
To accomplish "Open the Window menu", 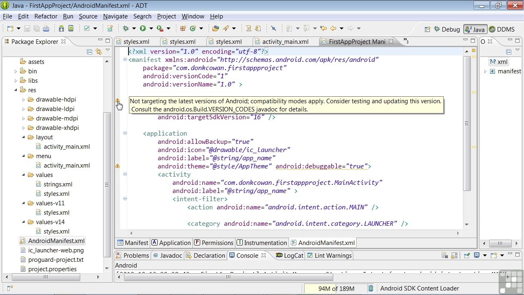I will click(193, 16).
